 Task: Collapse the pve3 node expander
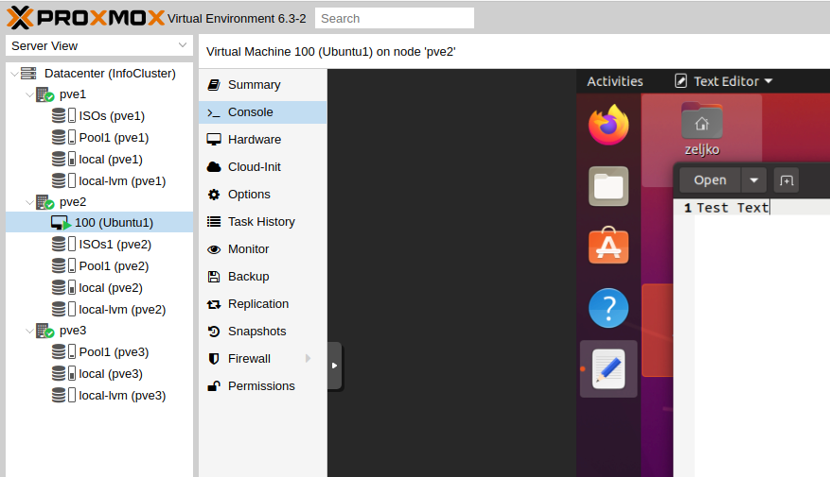29,331
